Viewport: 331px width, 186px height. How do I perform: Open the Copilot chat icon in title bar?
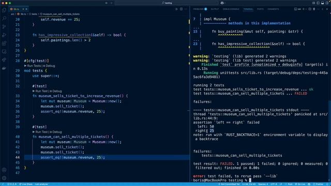pos(222,3)
